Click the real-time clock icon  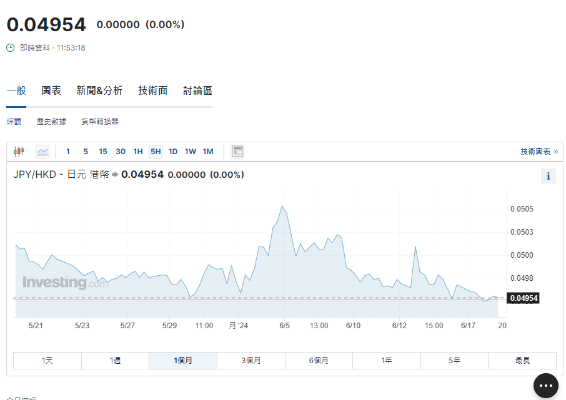click(x=11, y=48)
